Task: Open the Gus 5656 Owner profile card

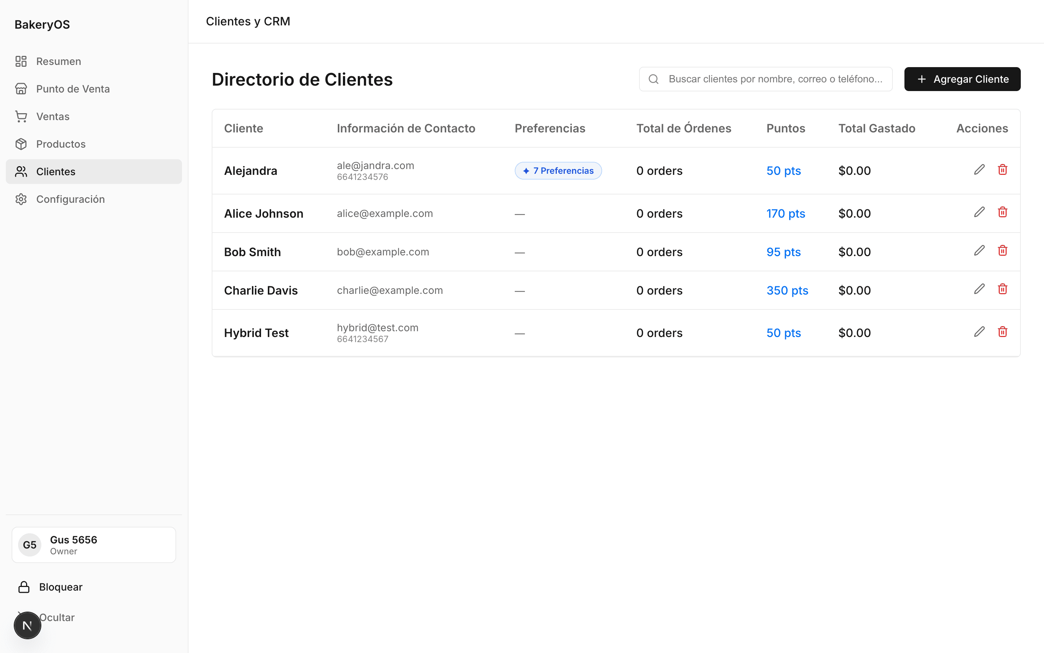Action: (94, 545)
